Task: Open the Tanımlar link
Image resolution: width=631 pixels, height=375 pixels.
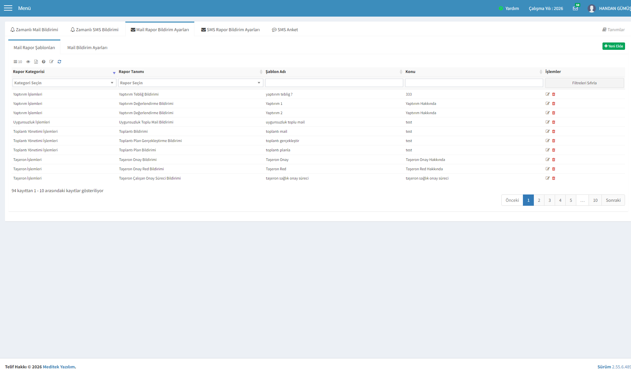Action: pos(613,30)
